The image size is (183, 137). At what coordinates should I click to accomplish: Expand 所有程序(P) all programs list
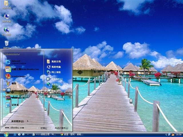click(20, 121)
